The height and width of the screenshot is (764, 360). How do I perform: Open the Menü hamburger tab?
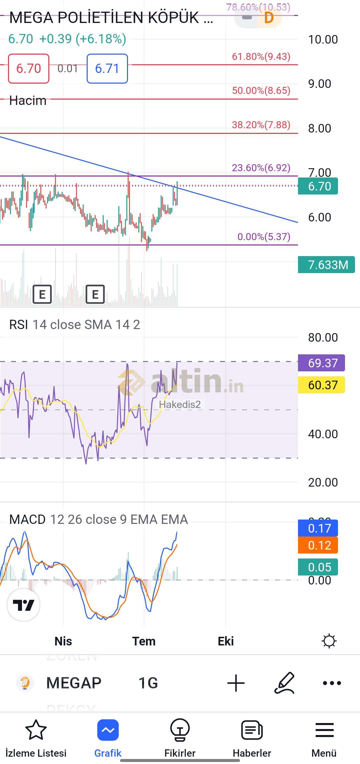click(324, 737)
